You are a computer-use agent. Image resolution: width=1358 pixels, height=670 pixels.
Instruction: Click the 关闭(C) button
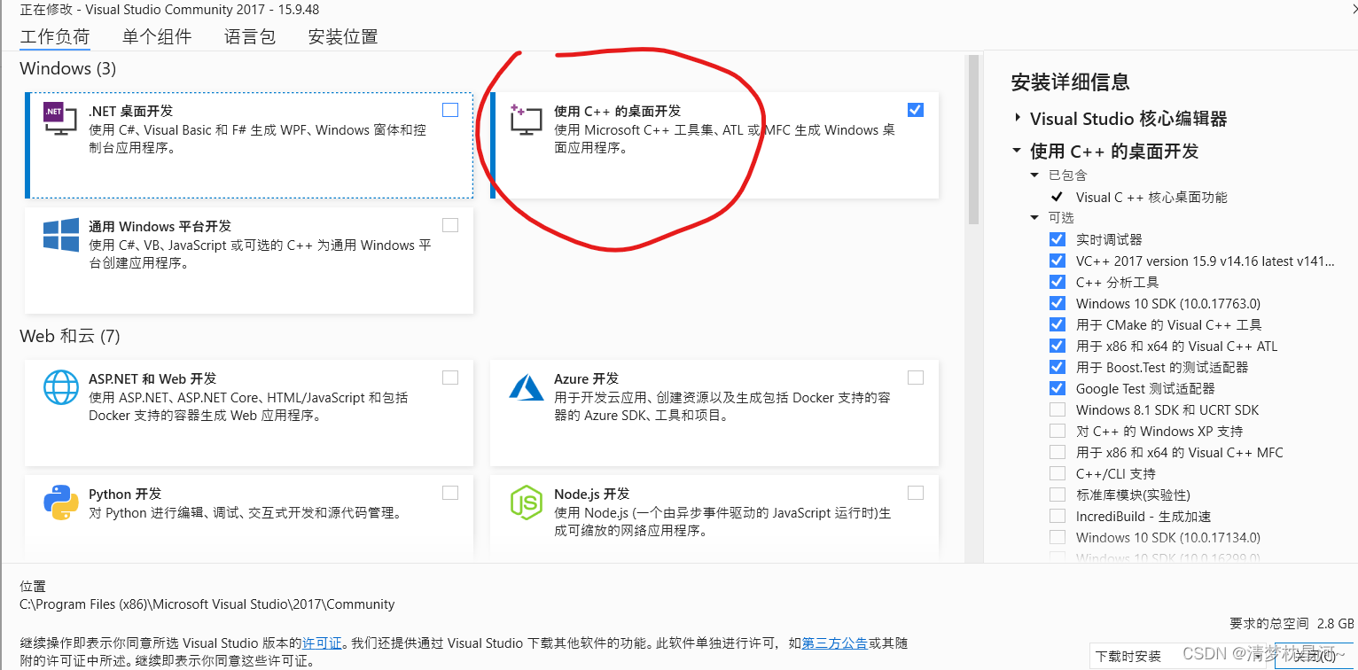(x=1314, y=656)
